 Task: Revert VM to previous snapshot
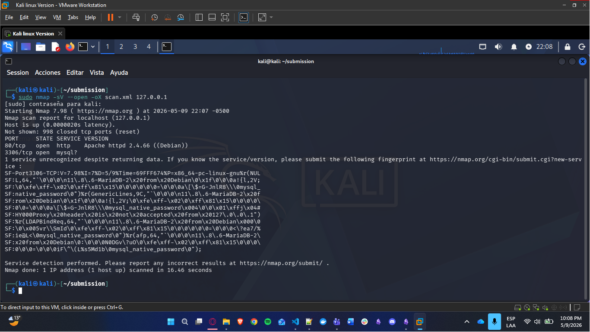(168, 17)
